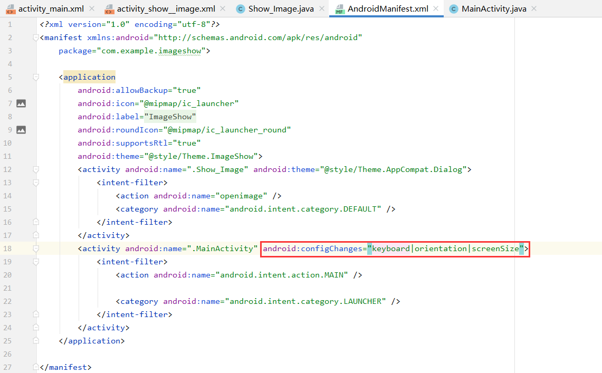Click the highlighted application tag name
602x373 pixels.
(x=90, y=77)
